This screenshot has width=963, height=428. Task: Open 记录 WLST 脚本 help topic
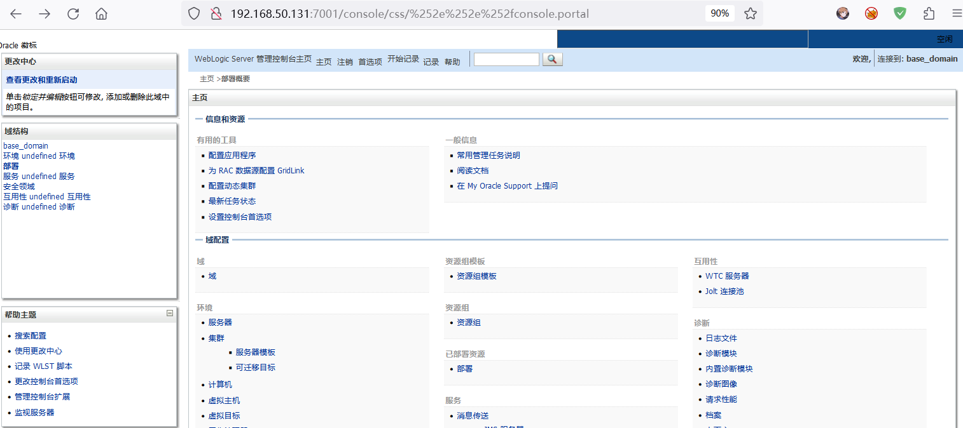43,366
